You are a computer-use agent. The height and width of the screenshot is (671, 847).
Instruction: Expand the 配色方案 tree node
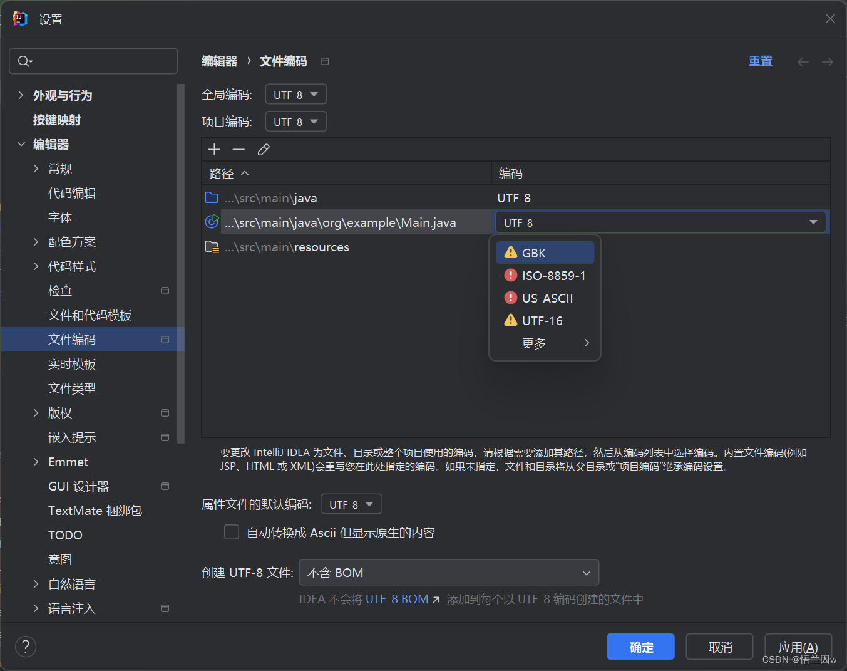point(36,242)
